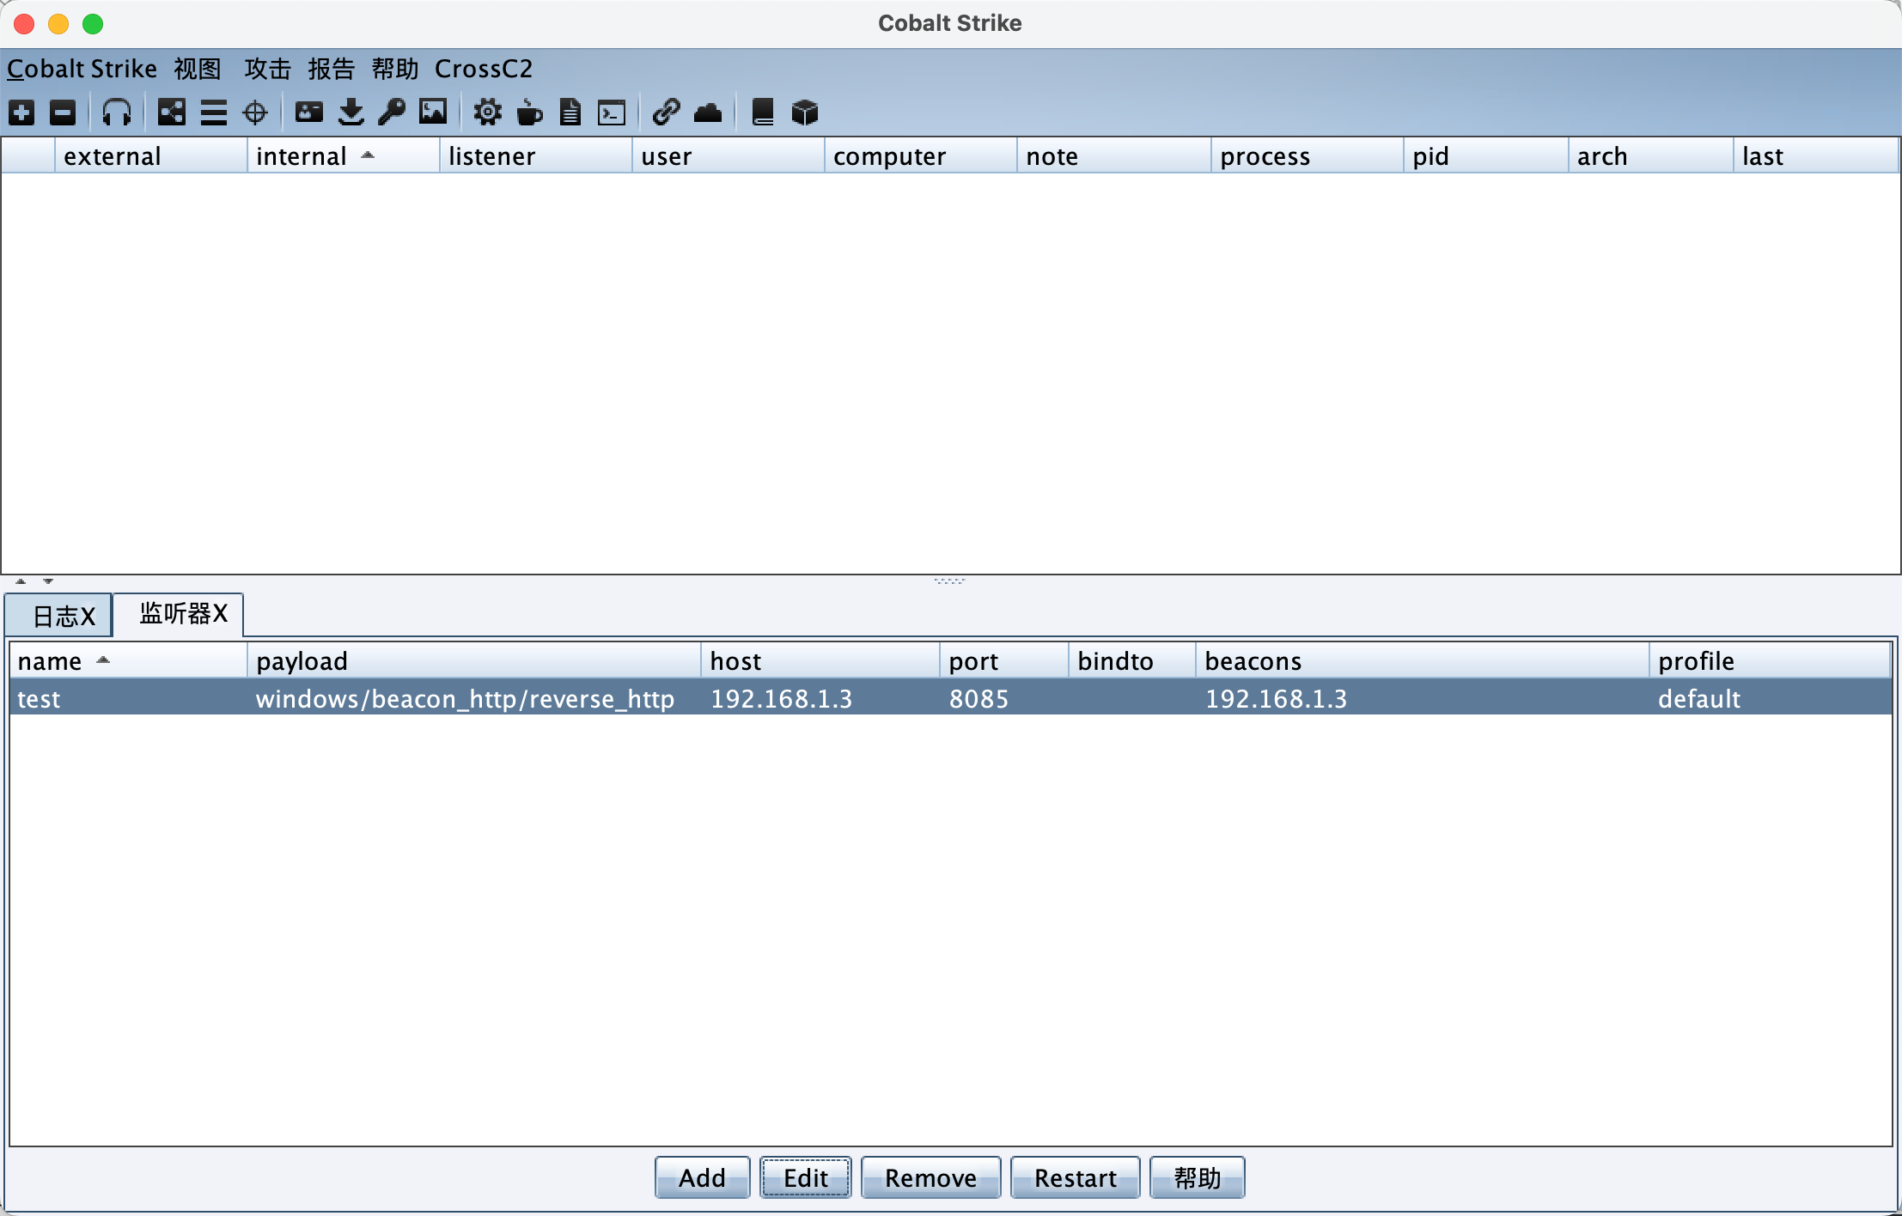Image resolution: width=1902 pixels, height=1216 pixels.
Task: Click the profile value 'default'
Action: pyautogui.click(x=1699, y=698)
